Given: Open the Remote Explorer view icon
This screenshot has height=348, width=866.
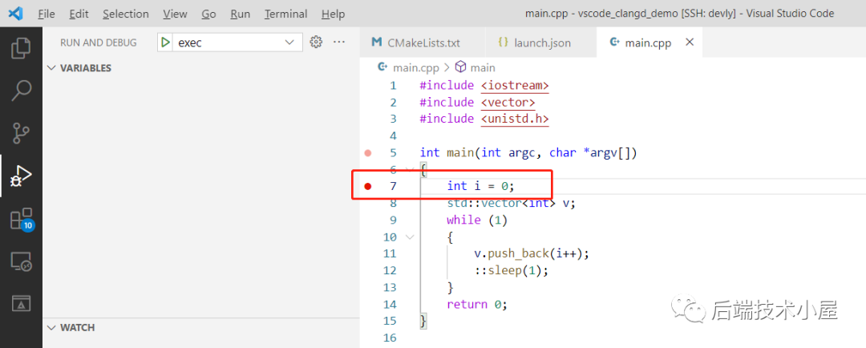Looking at the screenshot, I should [x=21, y=262].
